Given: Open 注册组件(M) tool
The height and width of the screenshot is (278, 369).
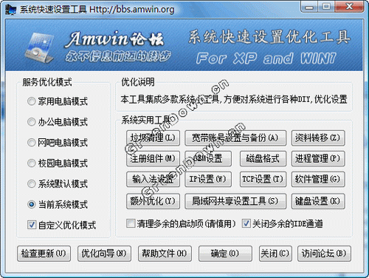Looking at the screenshot, I should pos(153,158).
